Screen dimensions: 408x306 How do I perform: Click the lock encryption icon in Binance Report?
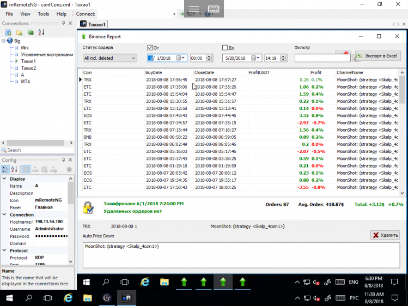point(88,207)
